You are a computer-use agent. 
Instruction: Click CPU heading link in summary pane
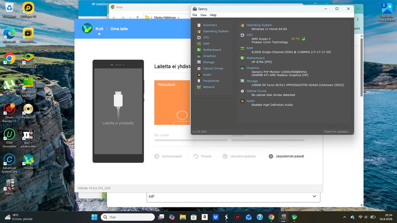pos(249,35)
